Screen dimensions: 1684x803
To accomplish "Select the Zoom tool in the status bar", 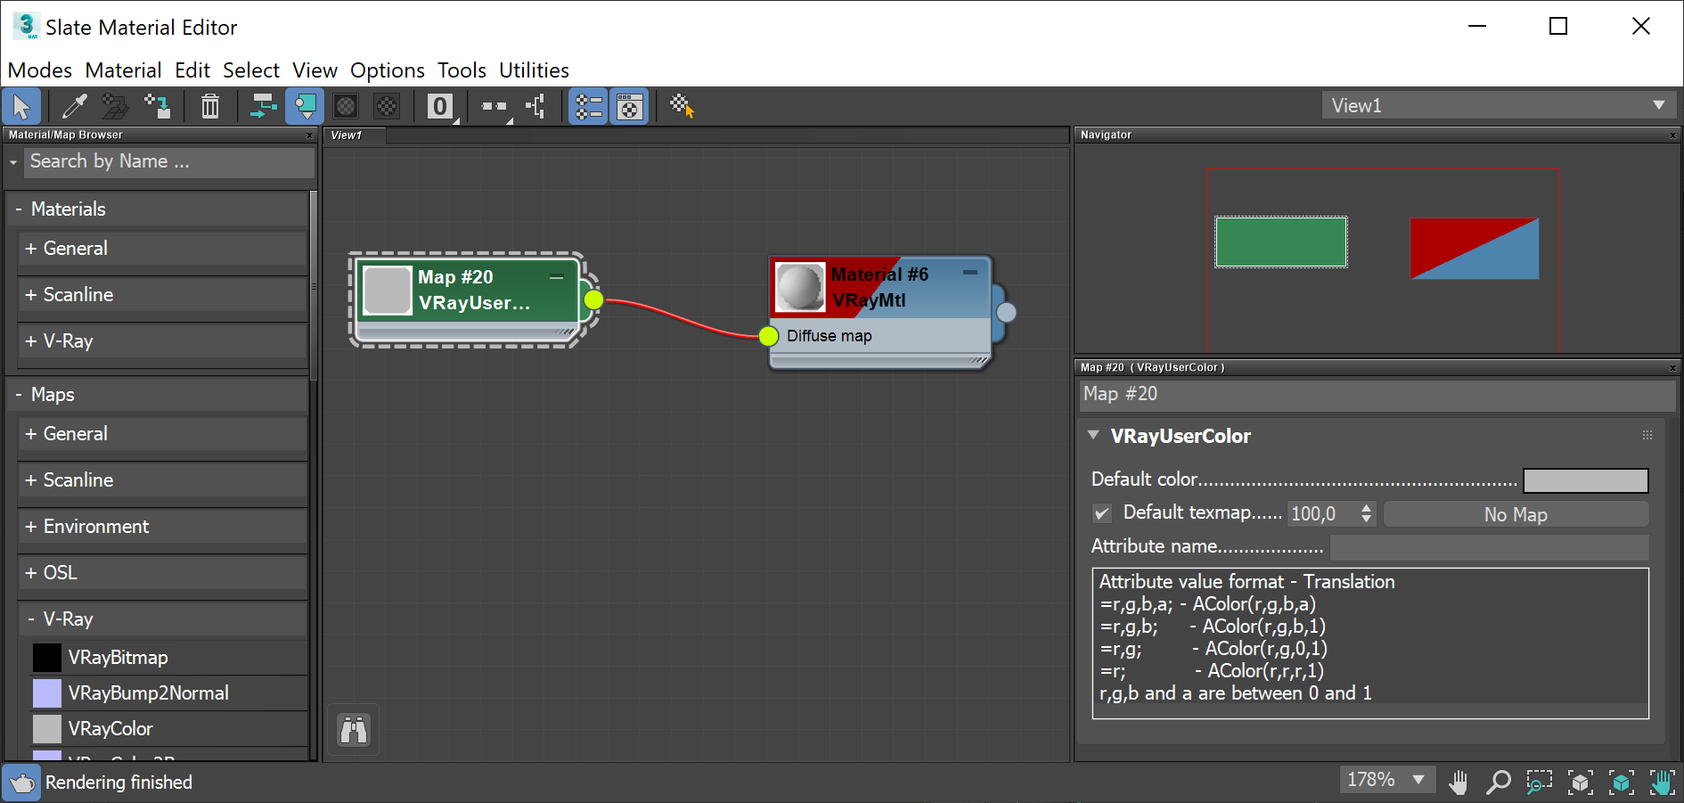I will coord(1498,782).
